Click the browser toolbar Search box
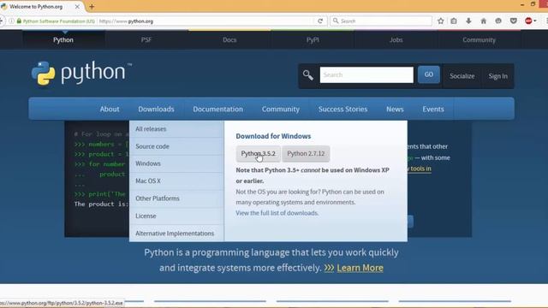The height and width of the screenshot is (308, 548). [x=381, y=21]
